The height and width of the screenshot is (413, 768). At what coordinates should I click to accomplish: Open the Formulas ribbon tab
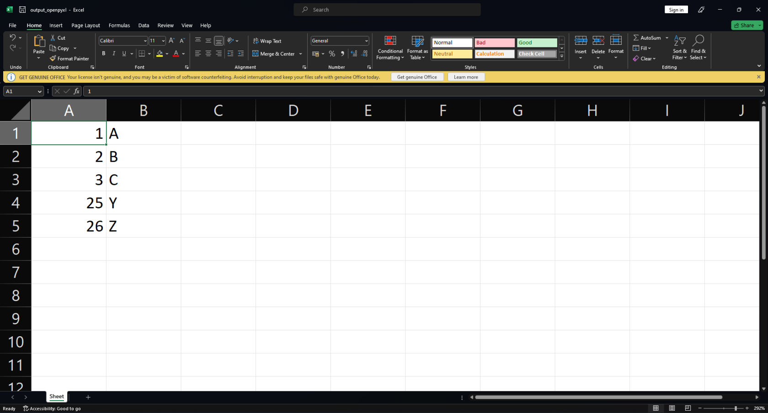coord(119,25)
